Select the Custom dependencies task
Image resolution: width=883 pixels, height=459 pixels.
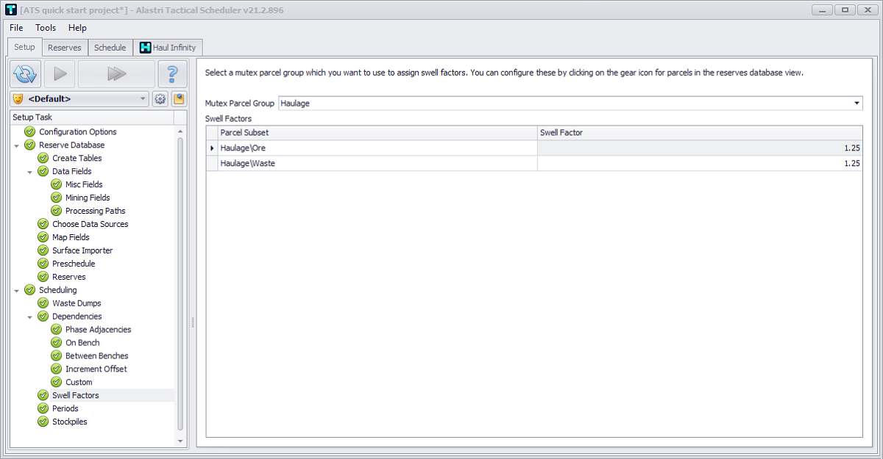[x=79, y=383]
